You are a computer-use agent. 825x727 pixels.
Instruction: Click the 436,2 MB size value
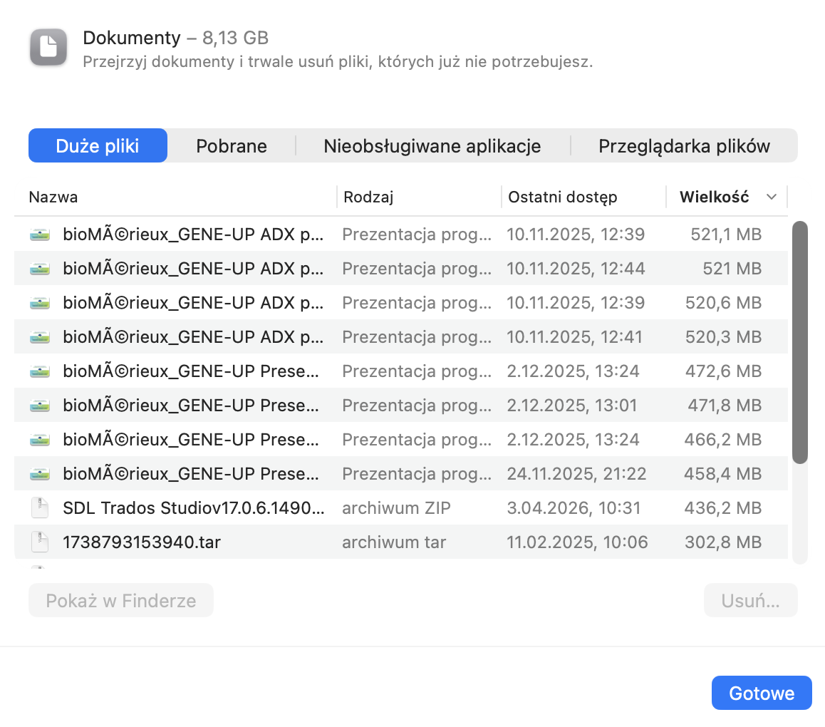pos(723,508)
